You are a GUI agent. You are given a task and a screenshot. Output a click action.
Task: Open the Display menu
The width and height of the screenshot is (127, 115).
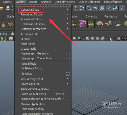coord(8,2)
